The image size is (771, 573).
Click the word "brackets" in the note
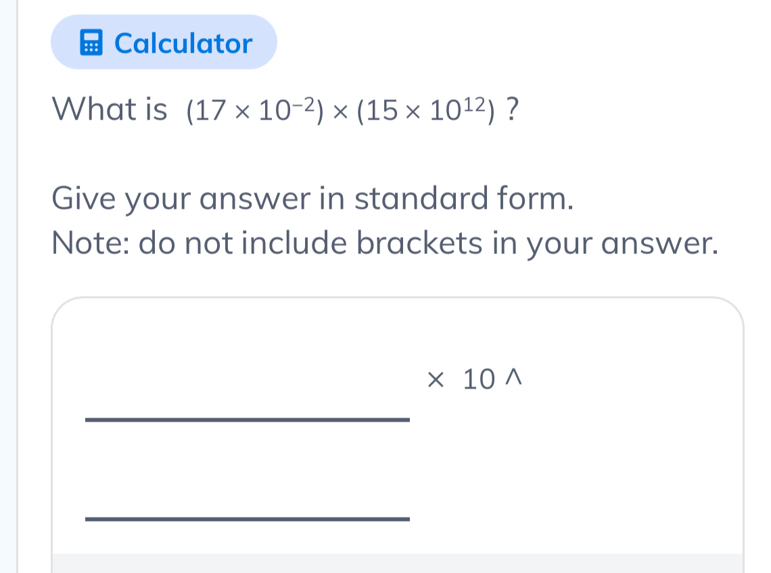(419, 245)
